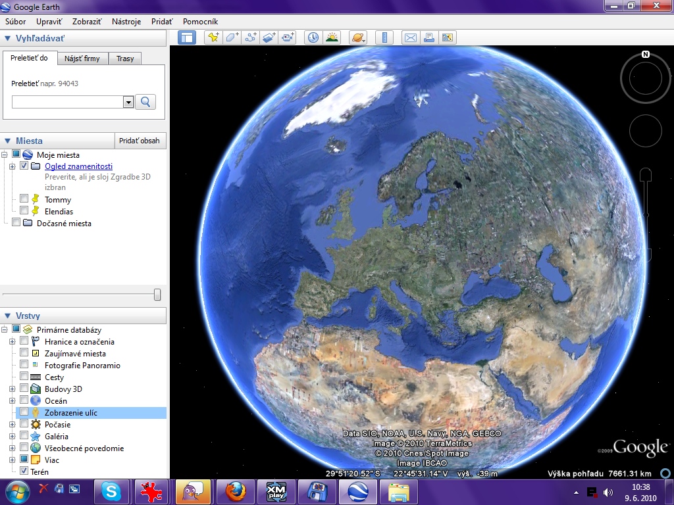Open the fly-to search history dropdown
The width and height of the screenshot is (674, 505).
pos(128,102)
